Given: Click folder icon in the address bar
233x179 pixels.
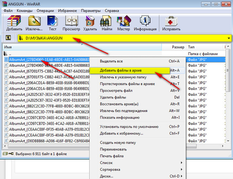Looking at the screenshot, I should click(21, 38).
